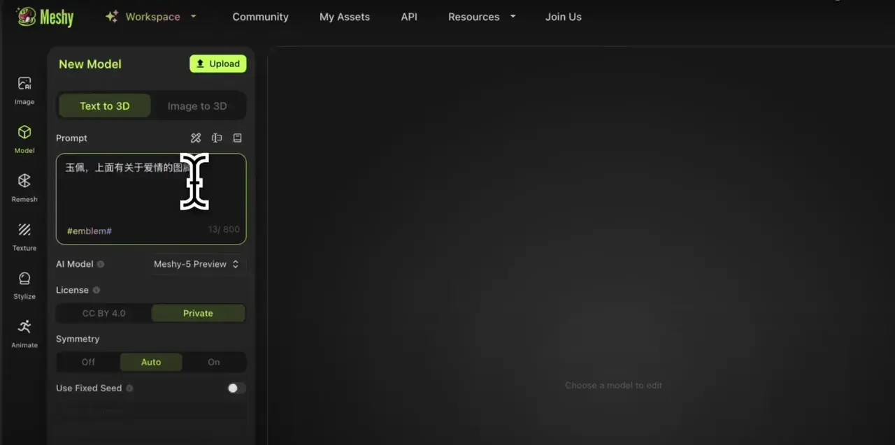Switch license to CC BY 4.0

pyautogui.click(x=103, y=313)
